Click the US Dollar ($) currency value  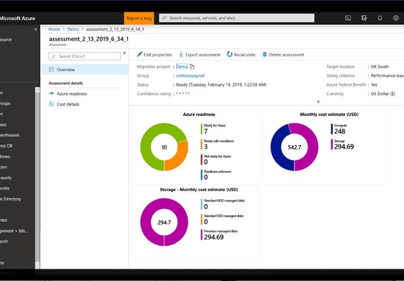pyautogui.click(x=383, y=94)
